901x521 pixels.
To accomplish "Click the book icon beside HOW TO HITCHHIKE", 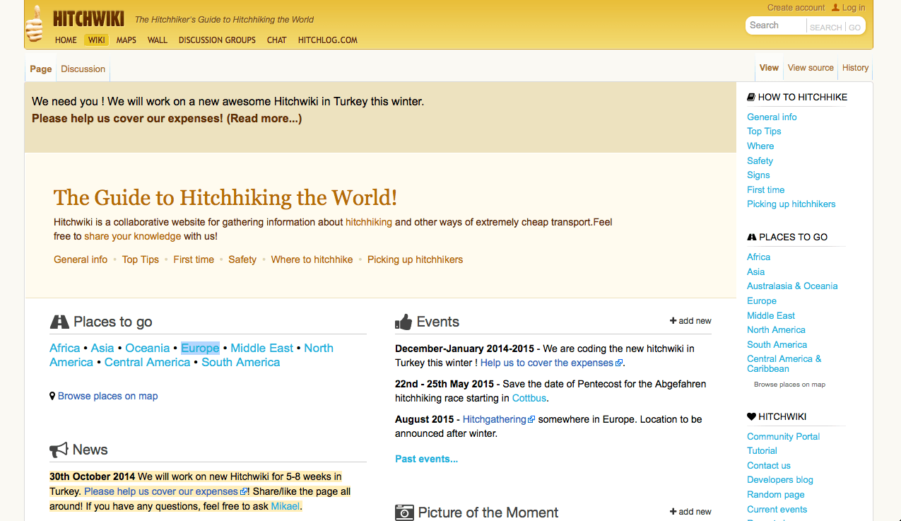I will (x=750, y=96).
